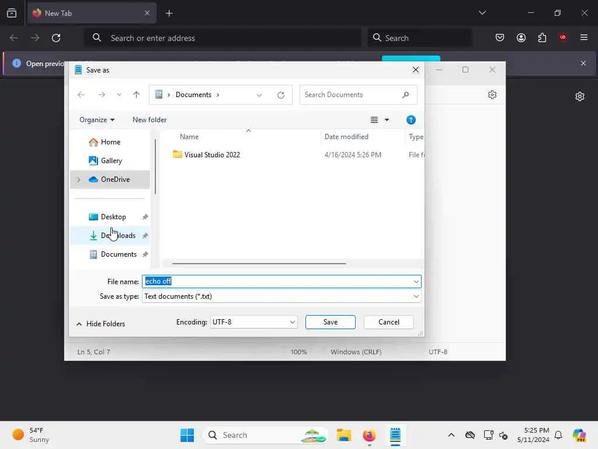Open Save to Pocket icon
This screenshot has height=449, width=598.
coord(500,37)
